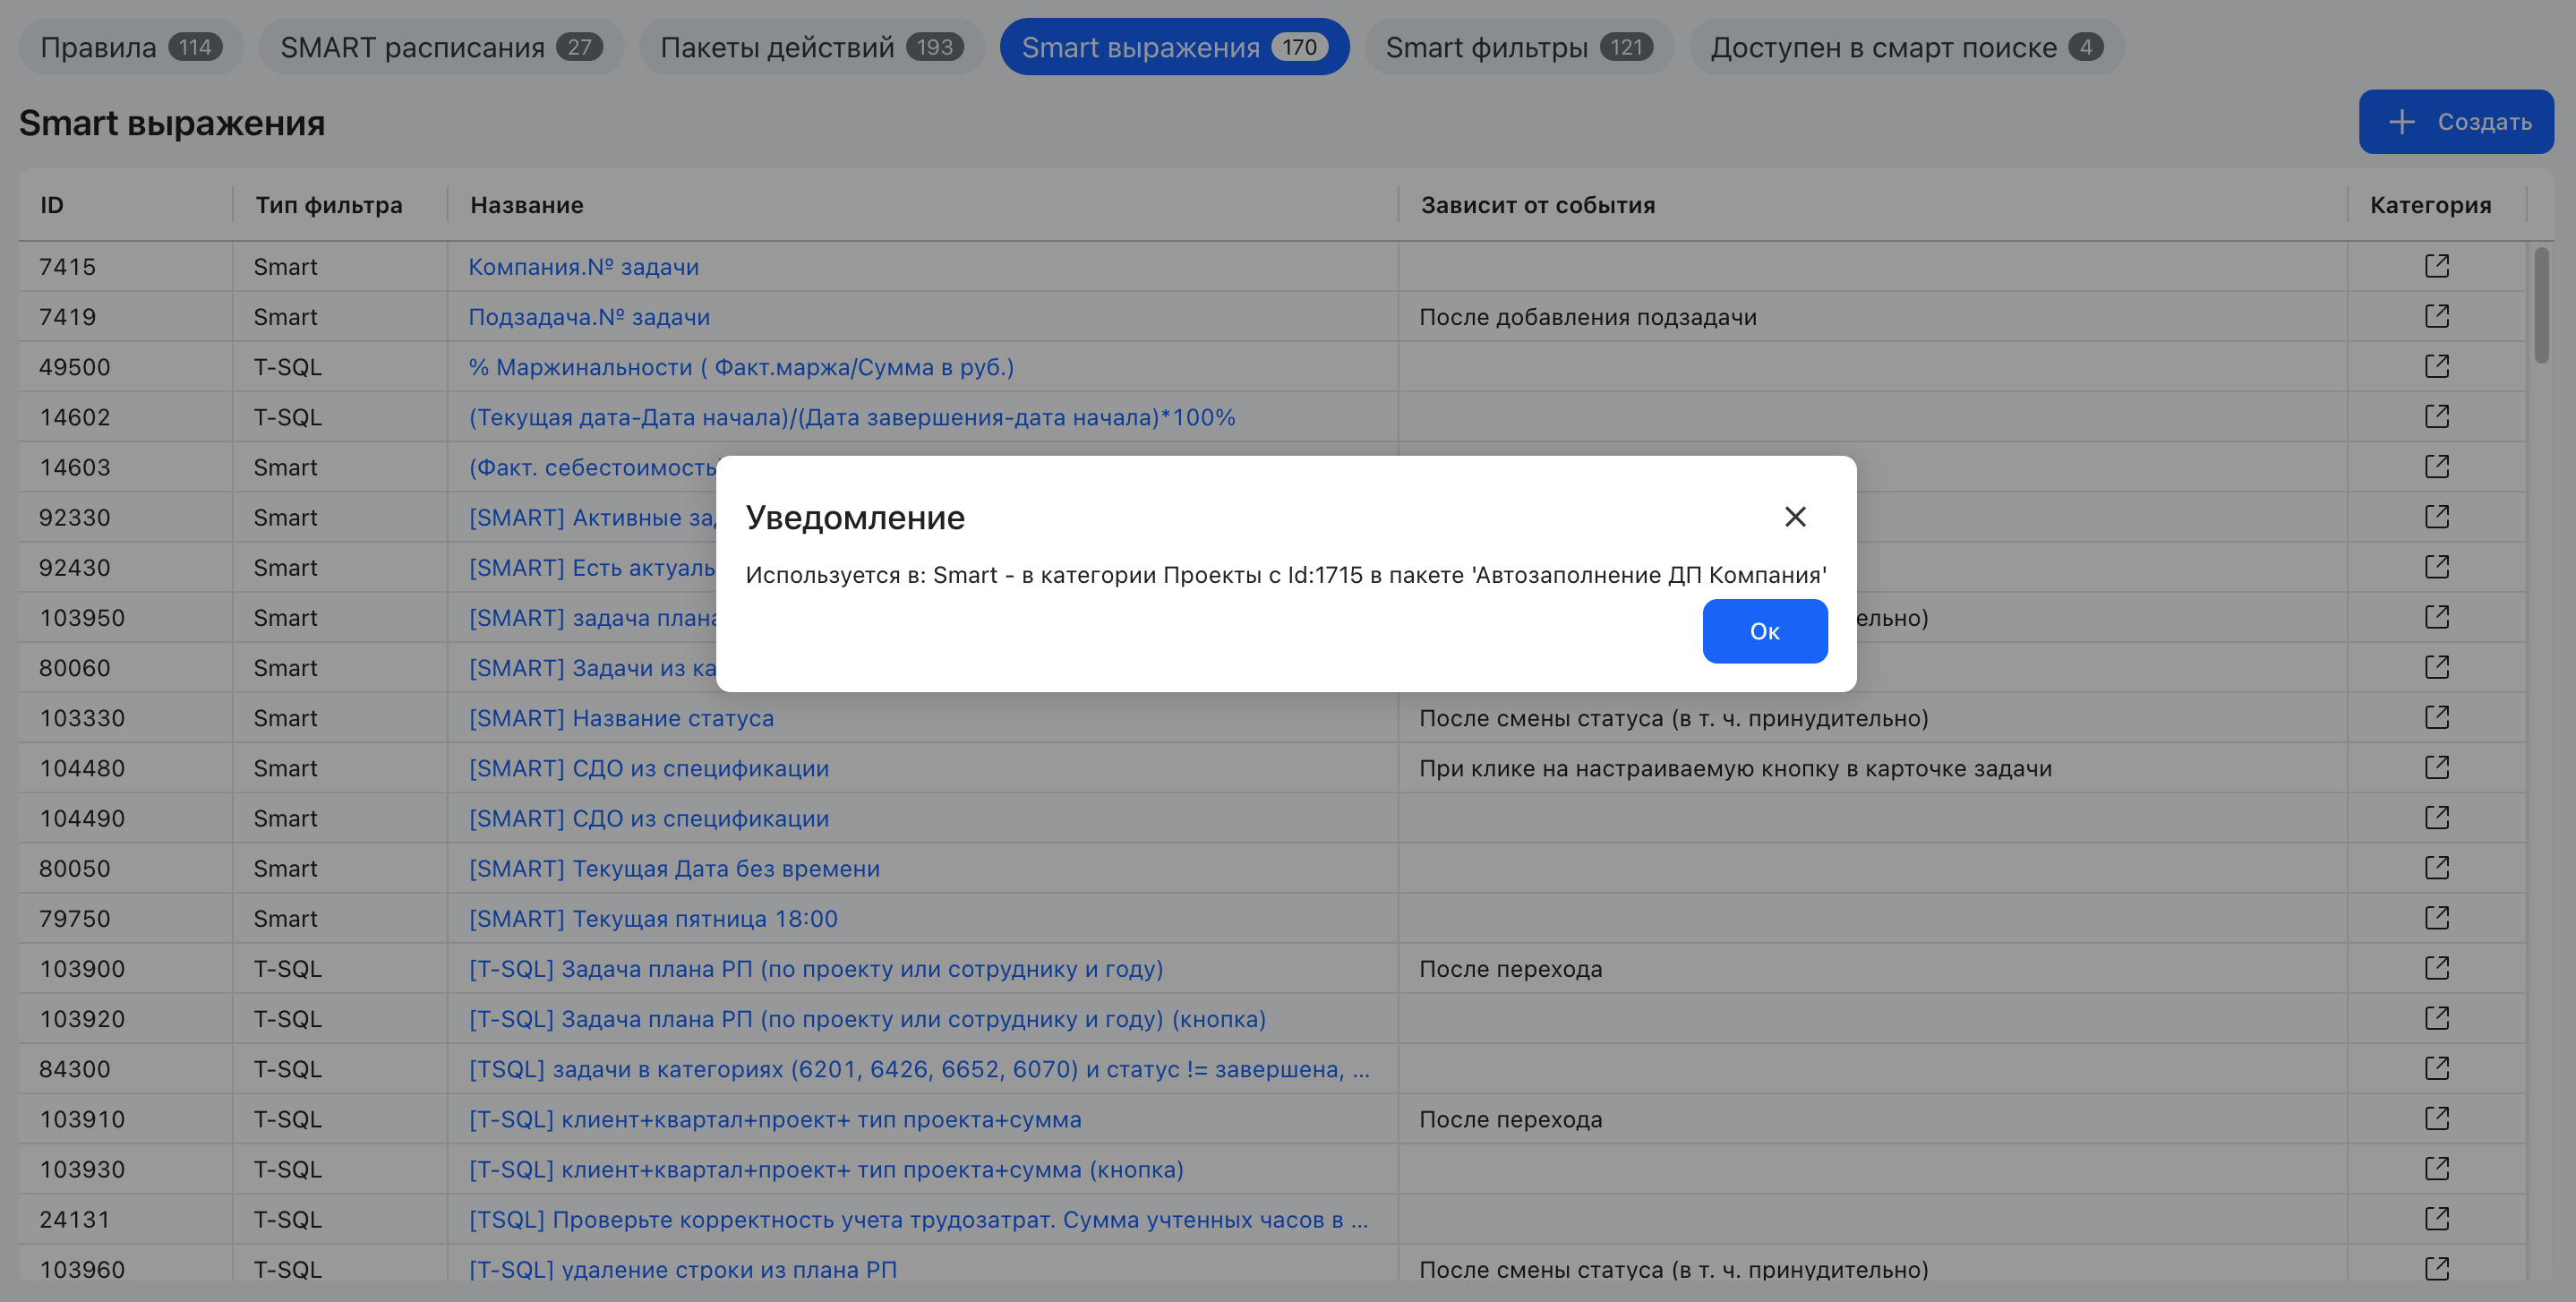This screenshot has height=1302, width=2576.
Task: Open link [T-SQL] удаление строки из плана РП
Action: tap(683, 1270)
